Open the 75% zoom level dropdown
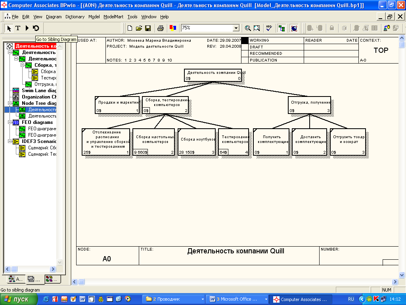The width and height of the screenshot is (406, 305). click(x=236, y=28)
